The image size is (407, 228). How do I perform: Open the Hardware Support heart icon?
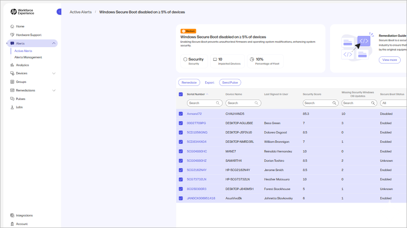12,35
